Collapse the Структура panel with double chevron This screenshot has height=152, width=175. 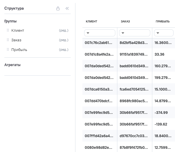point(67,8)
